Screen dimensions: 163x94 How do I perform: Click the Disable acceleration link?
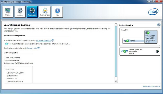(44, 41)
